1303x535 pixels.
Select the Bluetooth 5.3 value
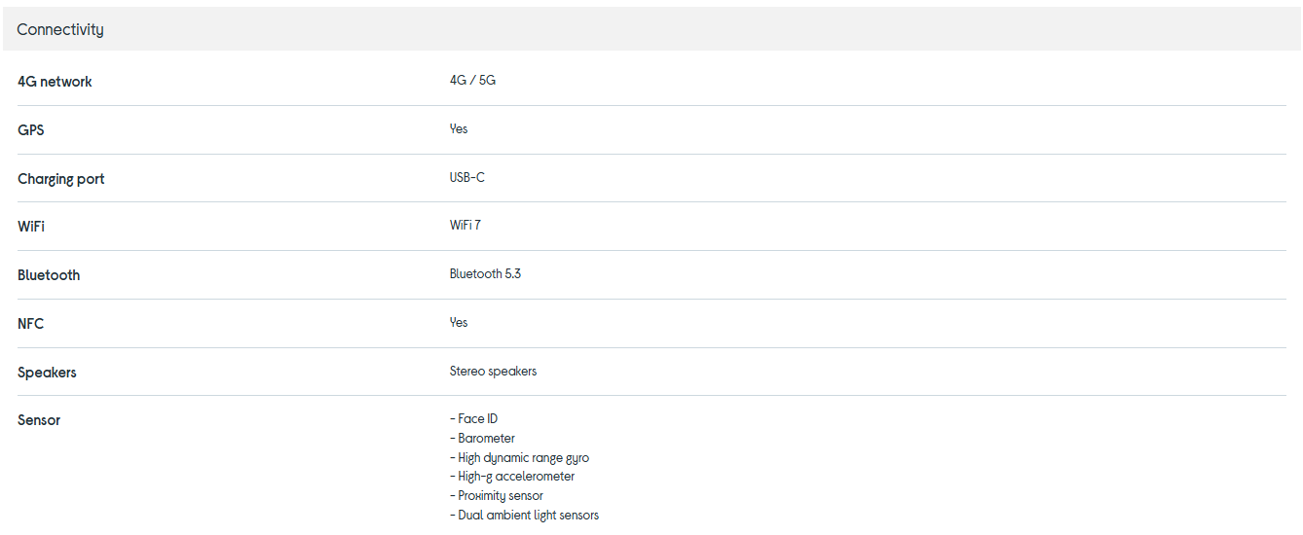point(485,274)
